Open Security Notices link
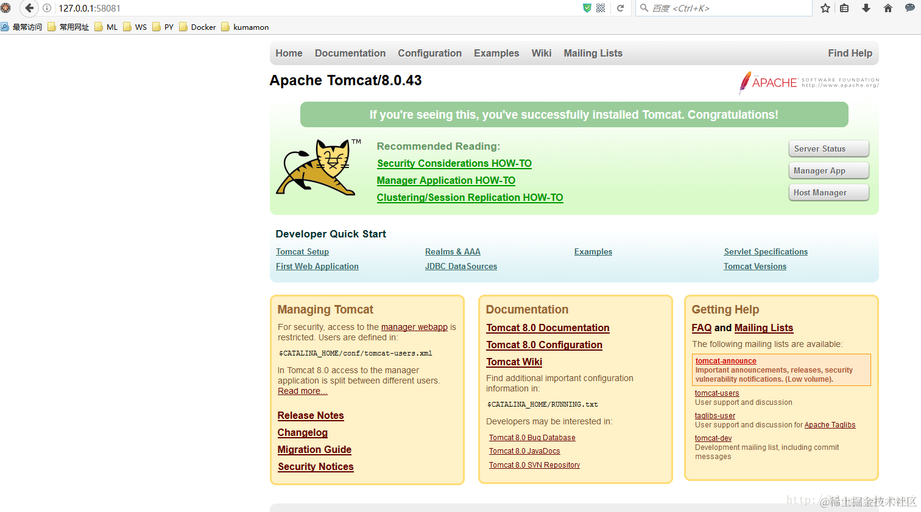 tap(316, 466)
